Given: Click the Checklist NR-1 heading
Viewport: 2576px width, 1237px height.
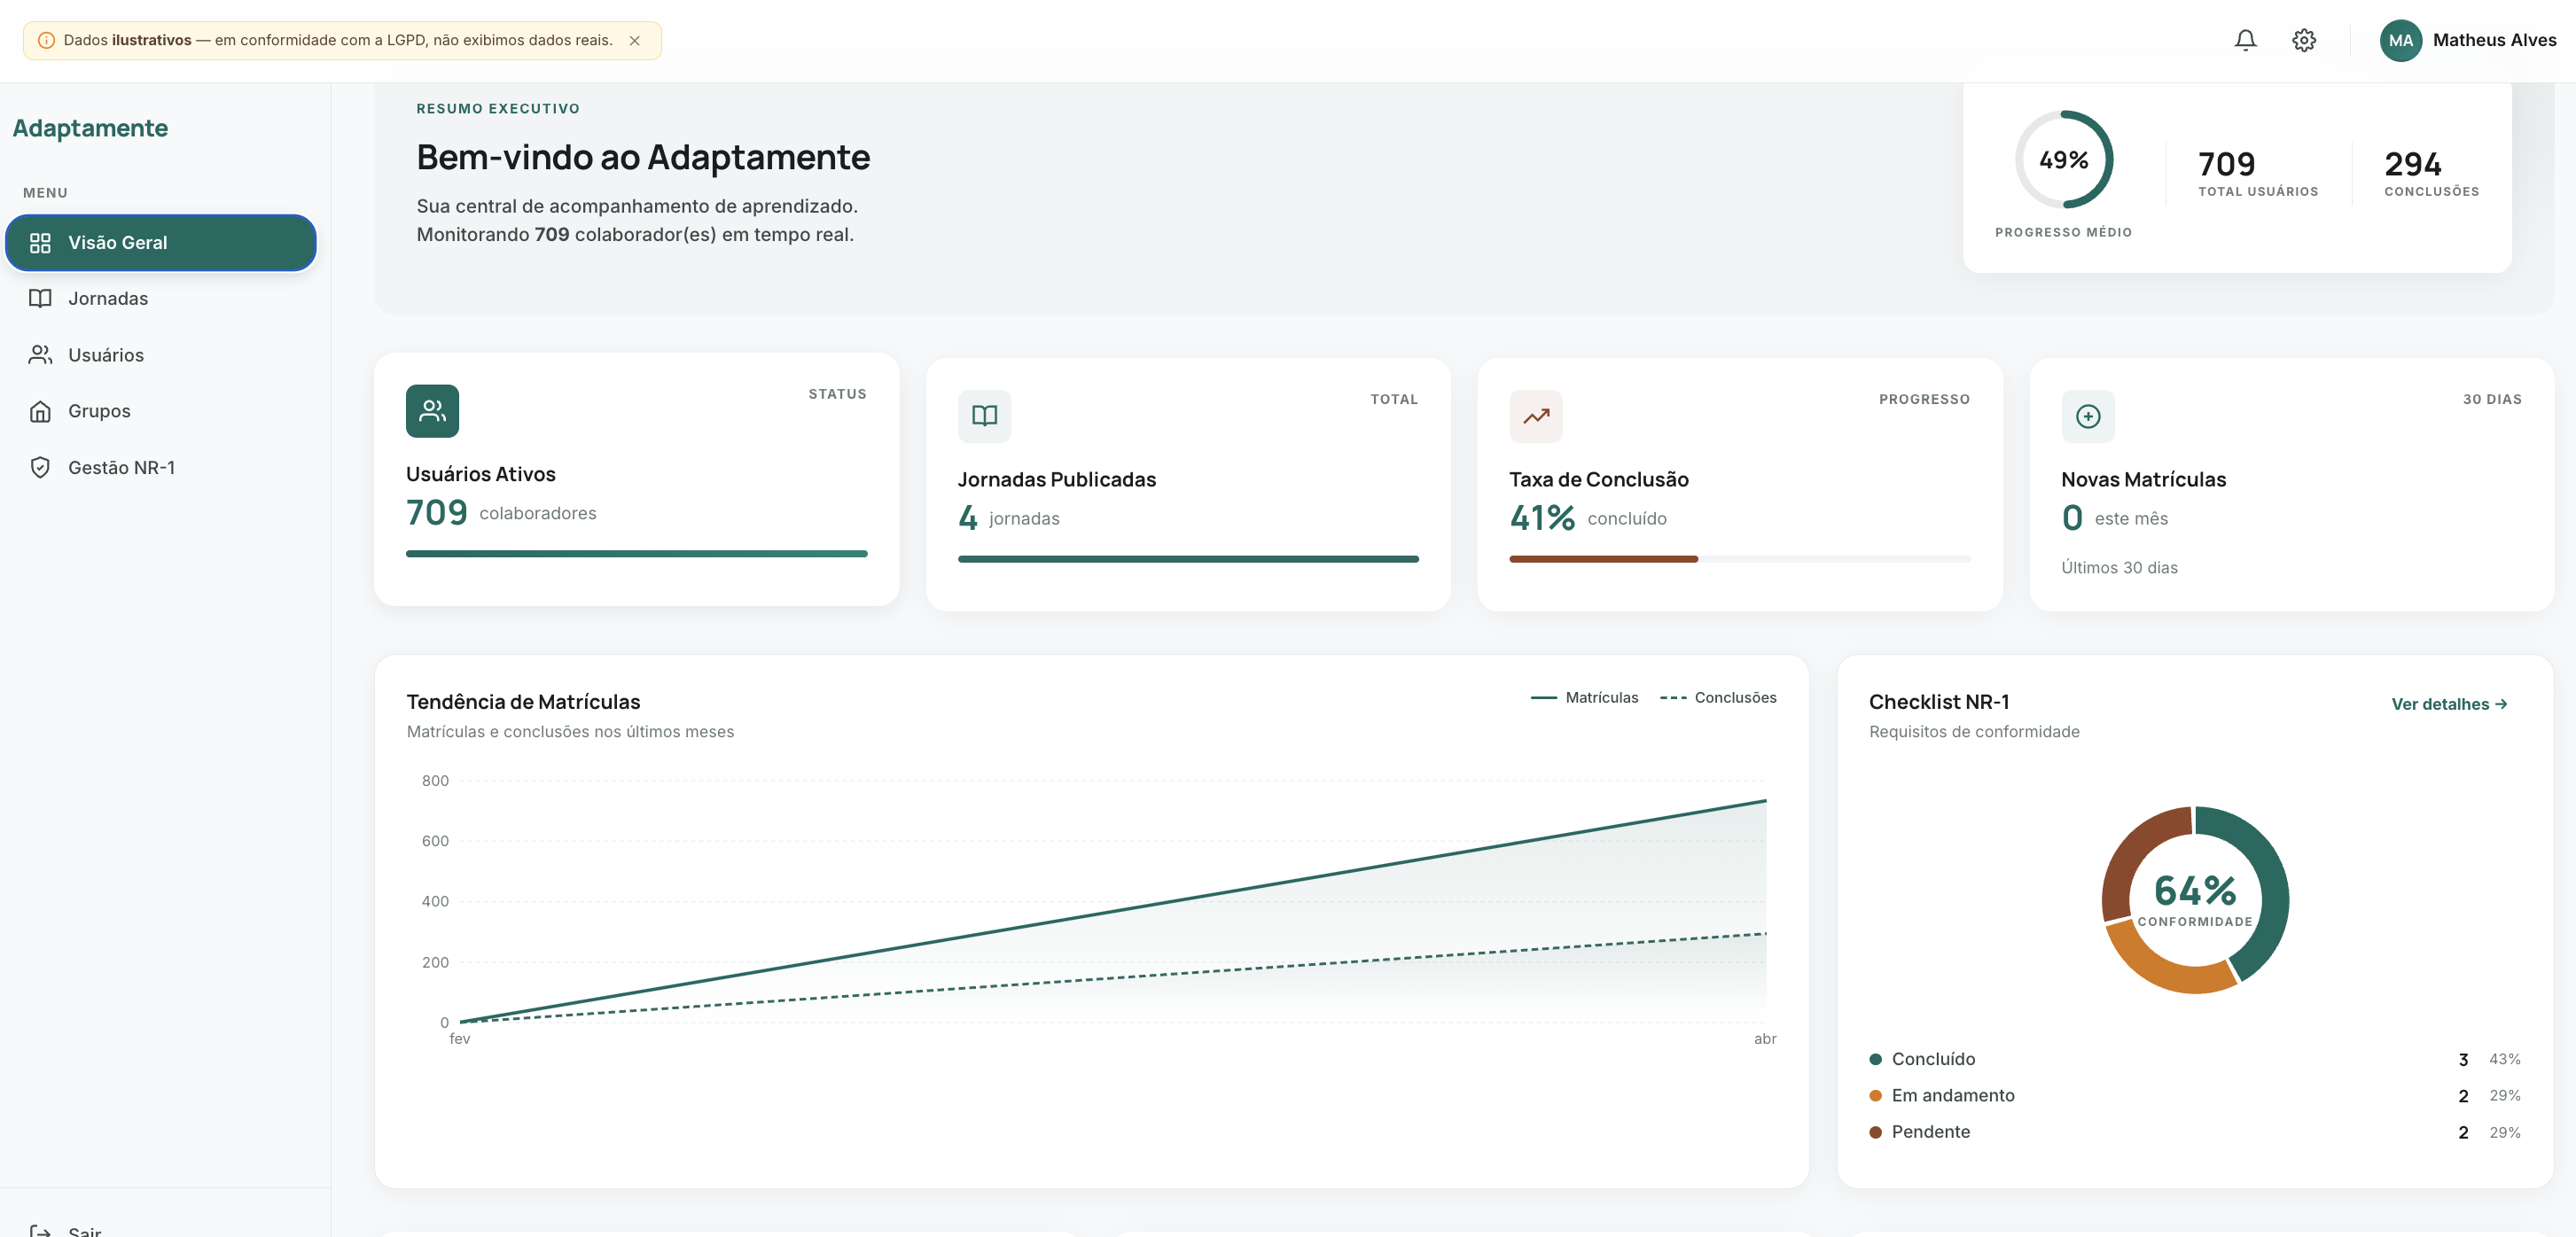Looking at the screenshot, I should [x=1939, y=702].
